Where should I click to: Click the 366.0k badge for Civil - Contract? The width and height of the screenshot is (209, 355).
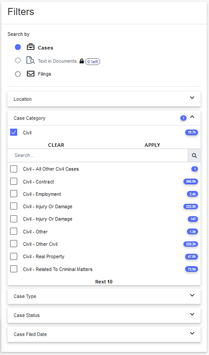191,181
